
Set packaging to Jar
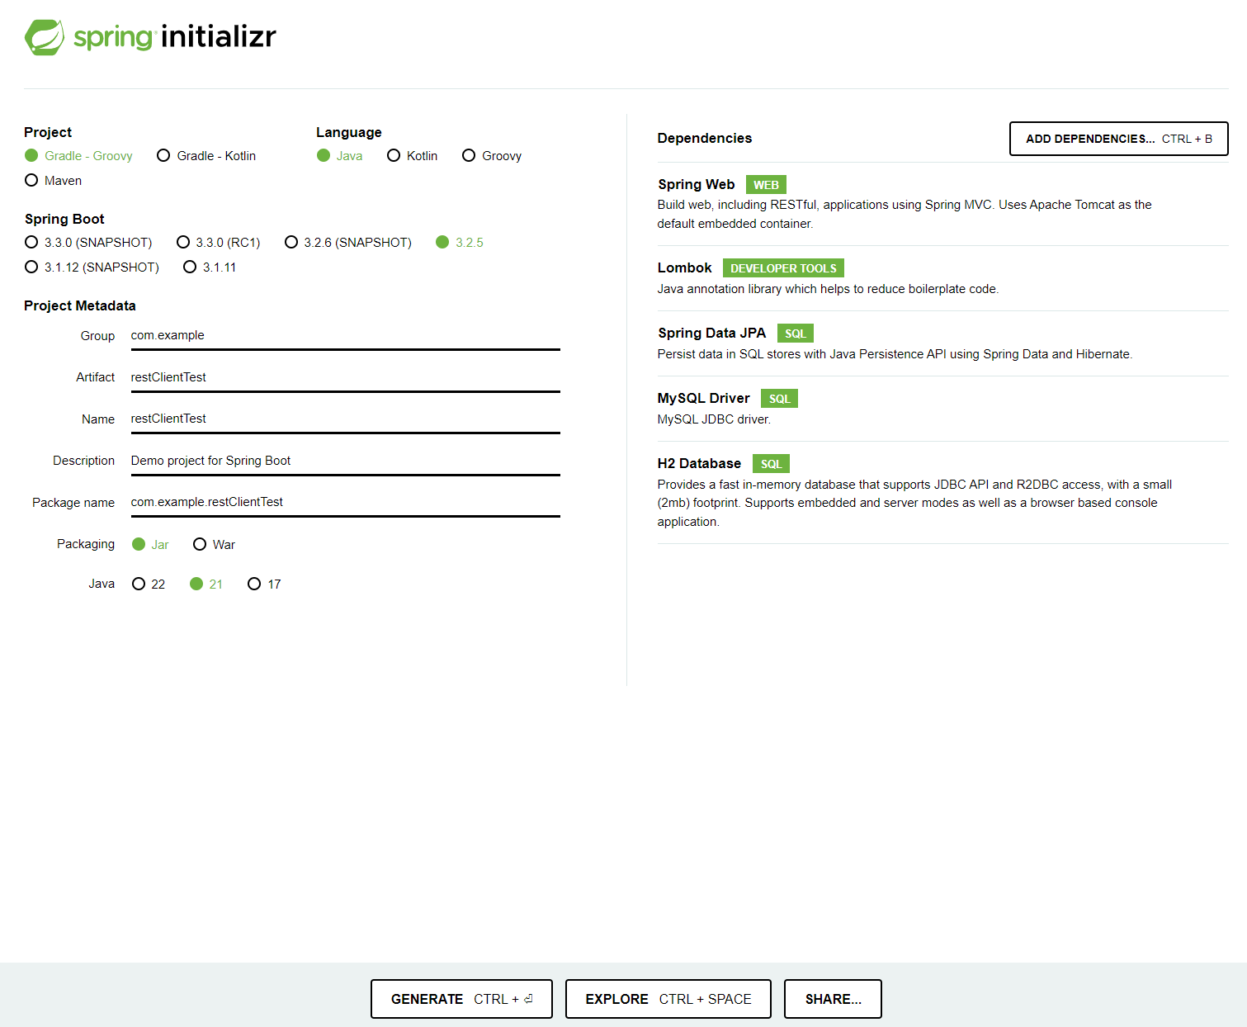[150, 544]
